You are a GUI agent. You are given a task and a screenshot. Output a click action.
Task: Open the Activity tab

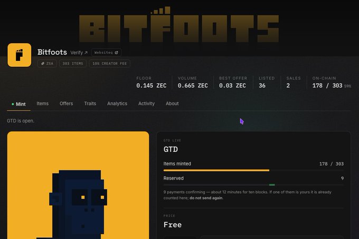point(146,104)
